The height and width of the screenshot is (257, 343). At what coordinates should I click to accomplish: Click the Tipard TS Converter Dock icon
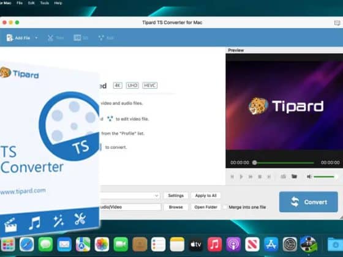tap(309, 244)
